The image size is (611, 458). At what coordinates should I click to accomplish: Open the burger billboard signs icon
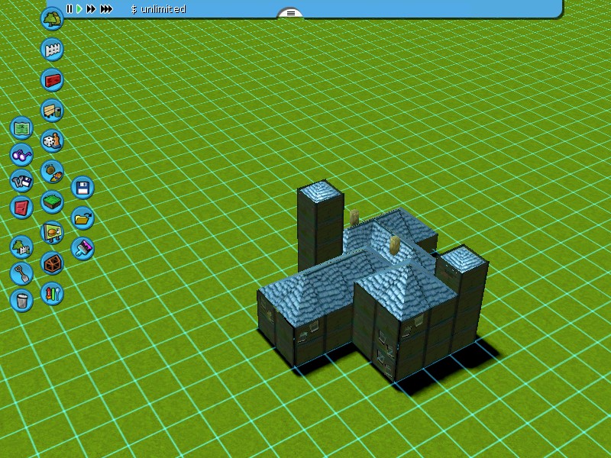(52, 233)
